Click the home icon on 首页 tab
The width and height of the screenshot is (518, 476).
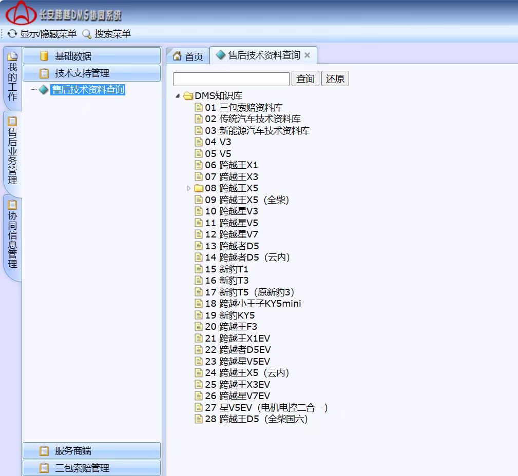point(177,56)
